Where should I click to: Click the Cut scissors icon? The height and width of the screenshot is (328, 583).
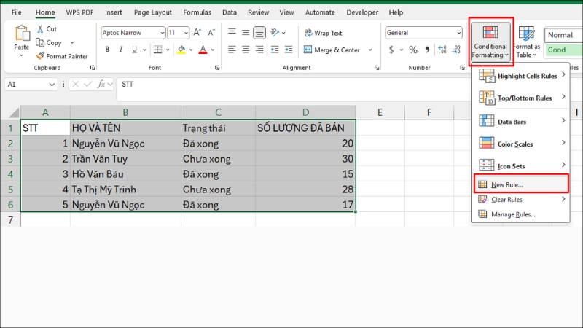[40, 28]
